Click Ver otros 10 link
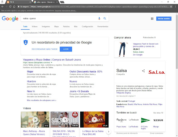The image size is (178, 137). pyautogui.click(x=158, y=113)
